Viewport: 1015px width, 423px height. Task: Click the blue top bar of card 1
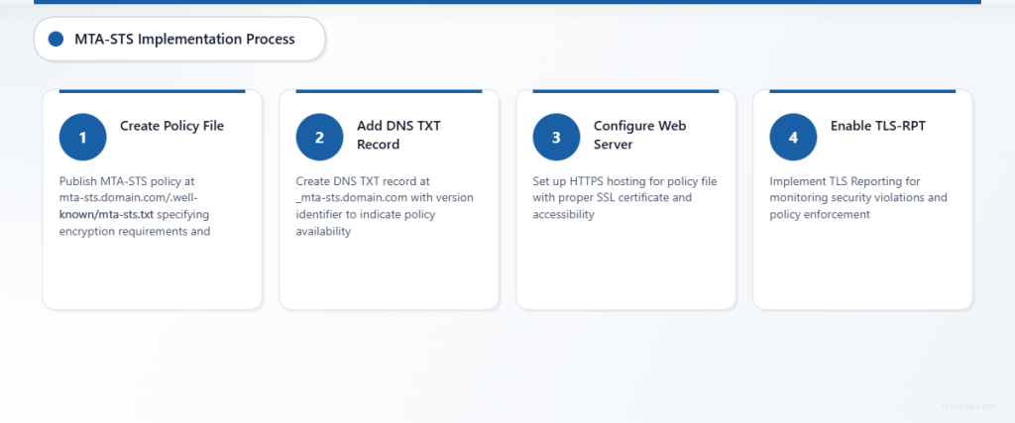click(152, 91)
